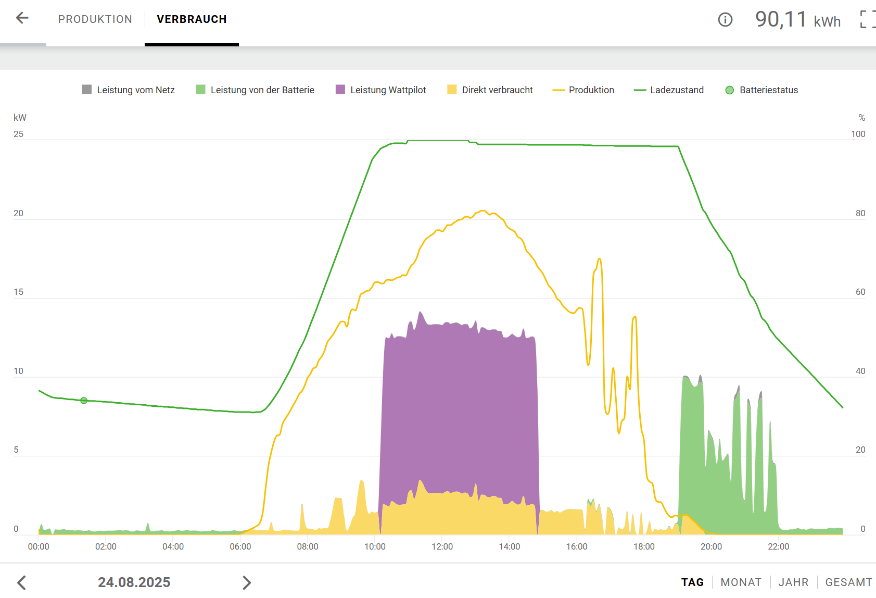Image resolution: width=876 pixels, height=598 pixels.
Task: Click the purple Wattpilot legend square
Action: point(340,90)
